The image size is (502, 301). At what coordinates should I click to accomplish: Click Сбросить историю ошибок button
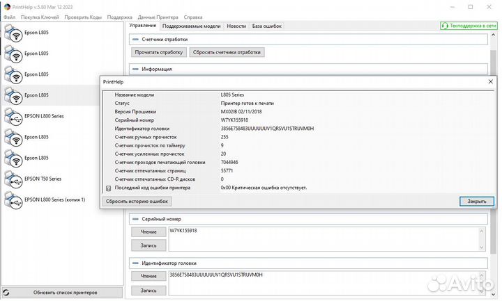tap(137, 202)
